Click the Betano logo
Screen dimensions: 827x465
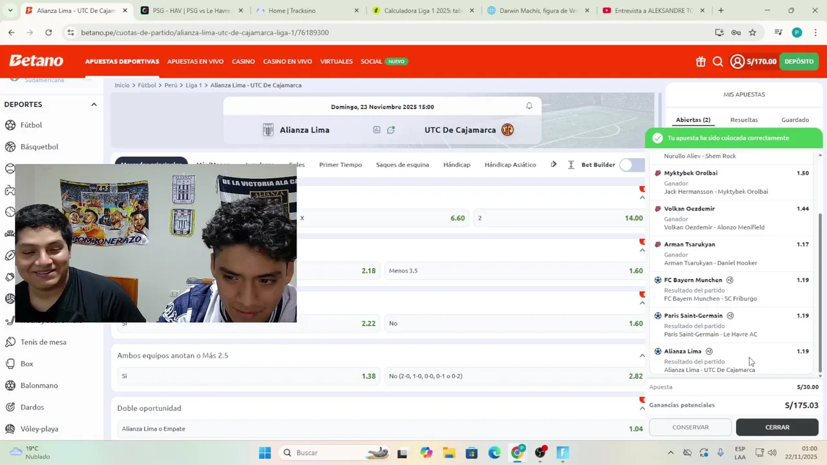[36, 61]
